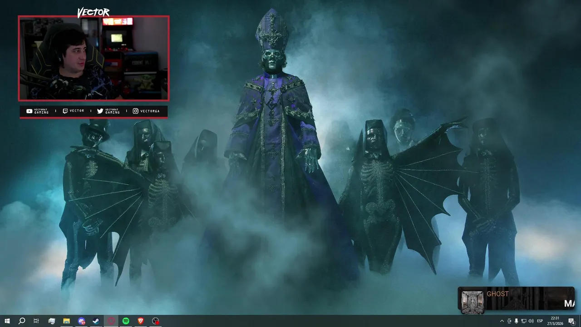This screenshot has height=327, width=581.
Task: Open the pinned app left of File Explorer
Action: point(51,321)
